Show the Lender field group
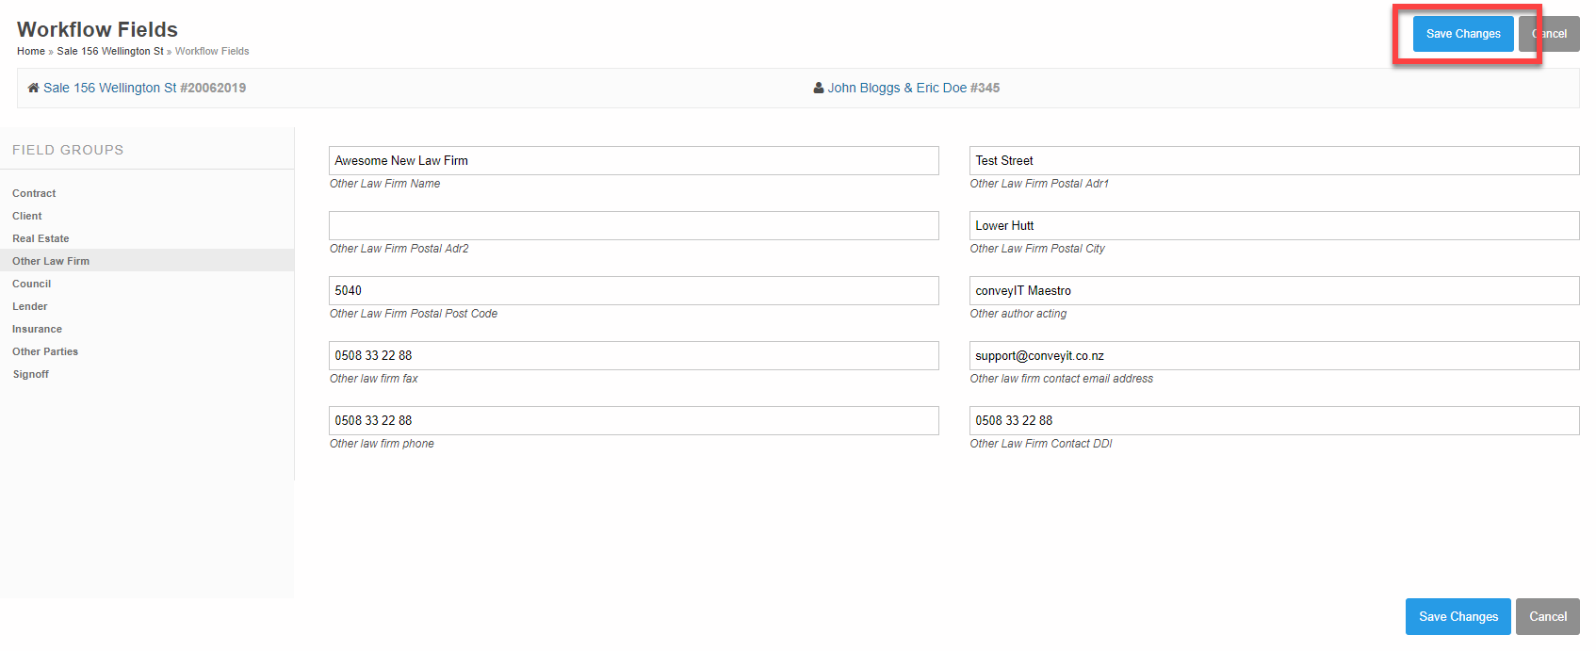This screenshot has height=651, width=1596. tap(30, 306)
